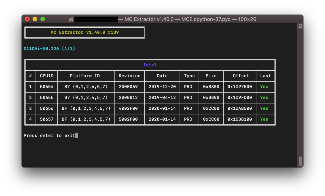Click the CPUID column header
Image resolution: width=325 pixels, height=196 pixels.
click(x=47, y=76)
